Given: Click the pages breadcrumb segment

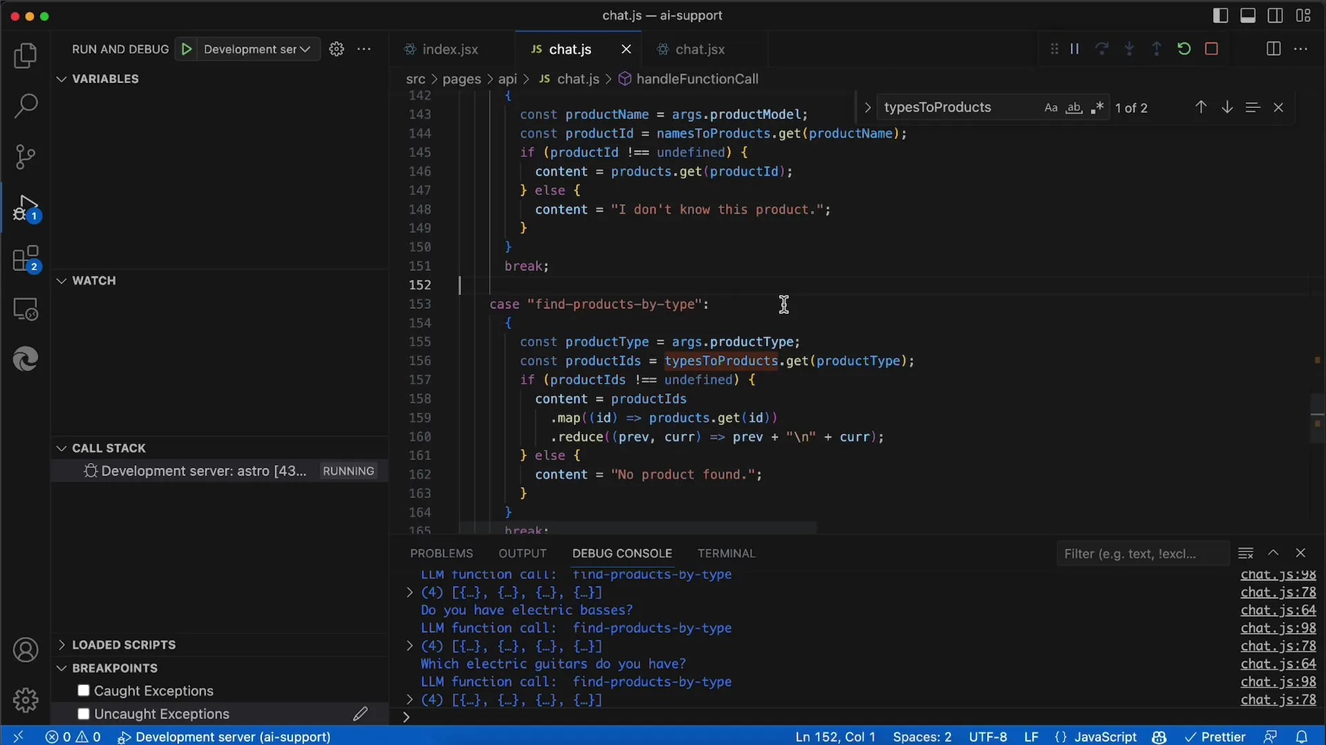Looking at the screenshot, I should [x=462, y=79].
